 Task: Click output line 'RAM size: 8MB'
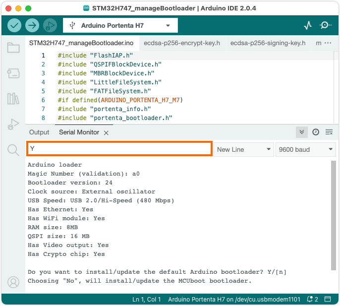[53, 227]
